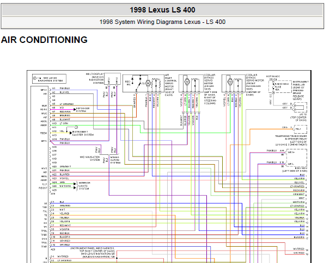Click pin 'C5' YEL/BLK wire label
This screenshot has width=330, height=263.
pyautogui.click(x=64, y=217)
